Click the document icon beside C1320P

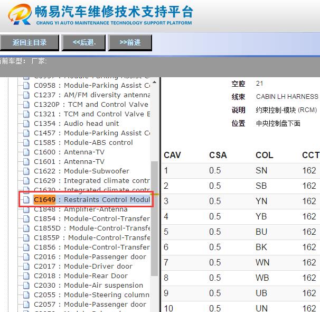(x=26, y=105)
